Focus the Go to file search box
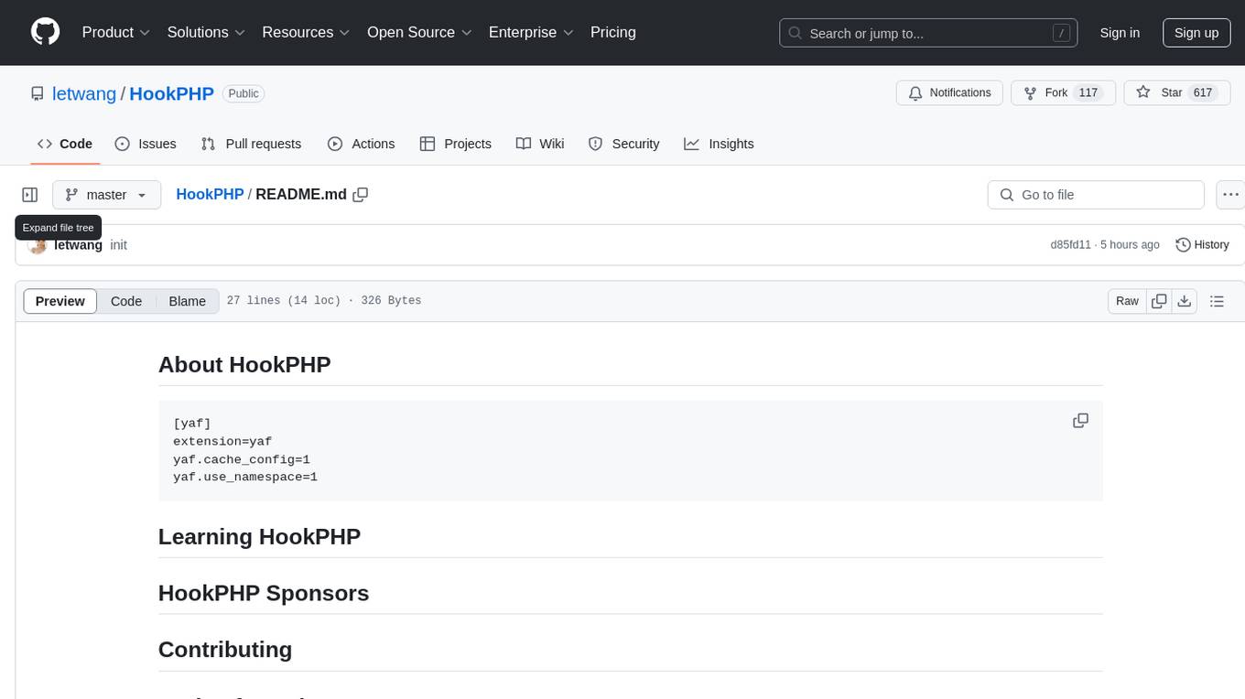Screen dimensions: 1245x699 tap(1096, 195)
